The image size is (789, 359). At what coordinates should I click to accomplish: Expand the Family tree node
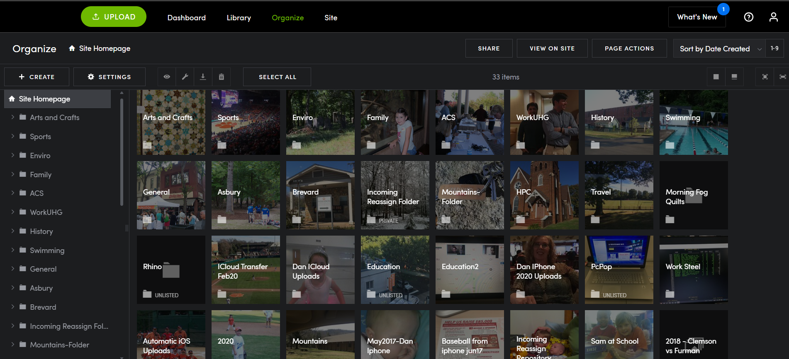pyautogui.click(x=12, y=174)
